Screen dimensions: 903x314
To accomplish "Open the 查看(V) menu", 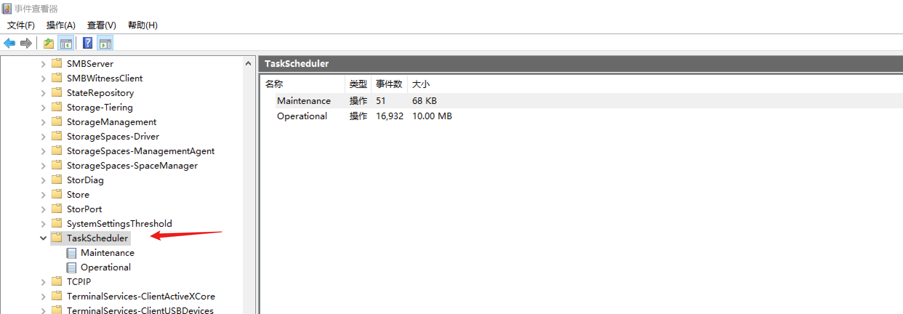I will (101, 25).
